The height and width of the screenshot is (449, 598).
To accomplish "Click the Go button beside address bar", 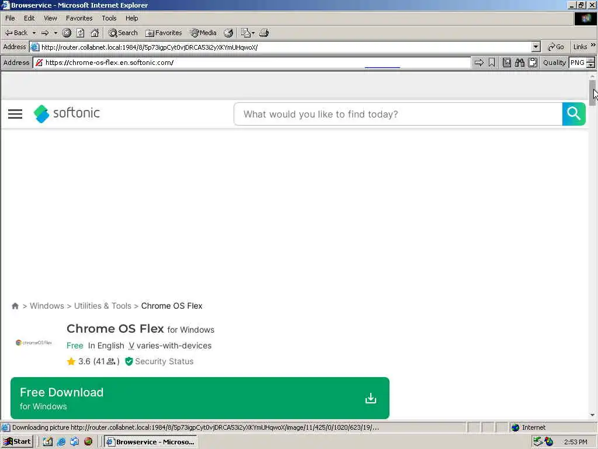I will [x=556, y=47].
